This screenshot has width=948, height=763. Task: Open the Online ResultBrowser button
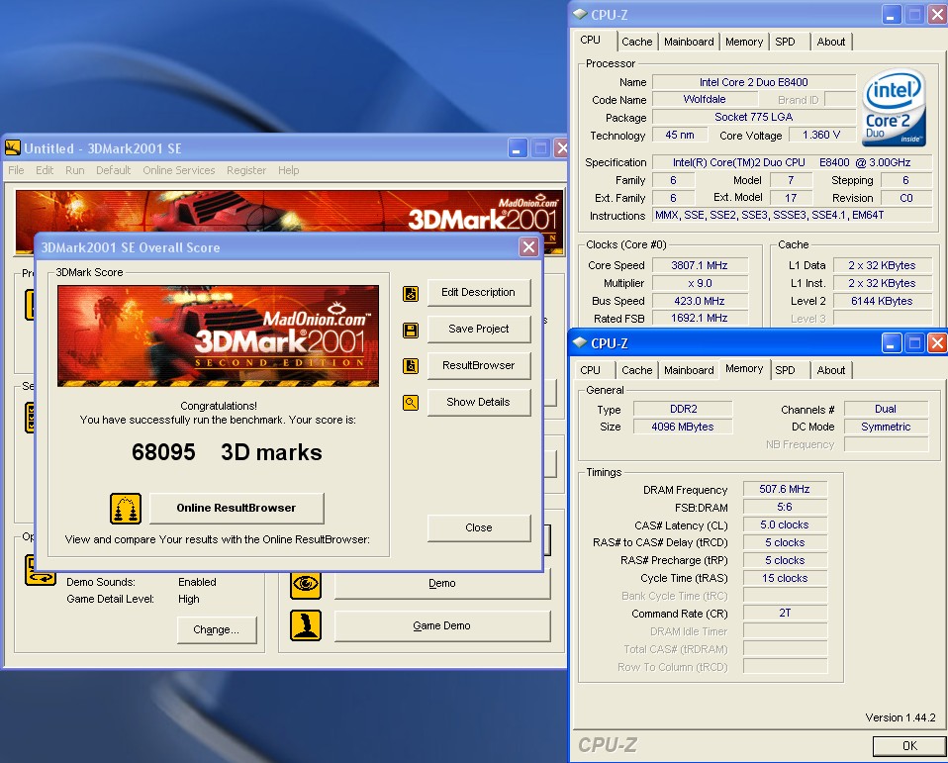237,508
